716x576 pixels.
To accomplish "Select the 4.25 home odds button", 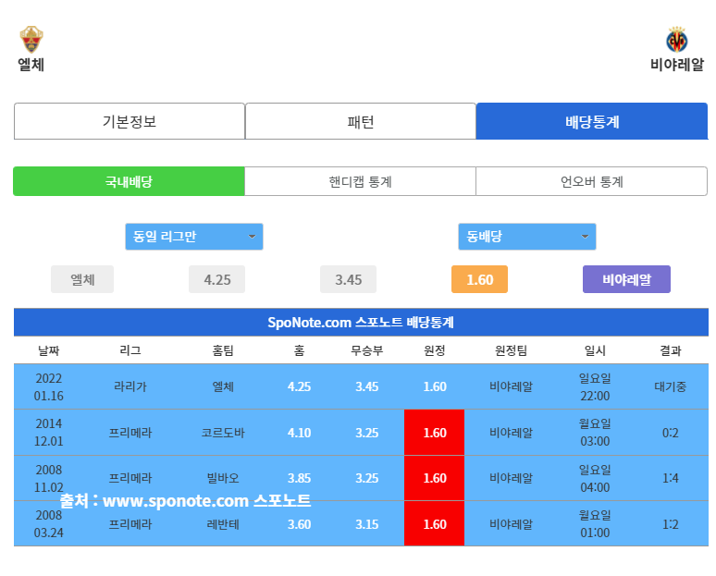I will [x=217, y=279].
